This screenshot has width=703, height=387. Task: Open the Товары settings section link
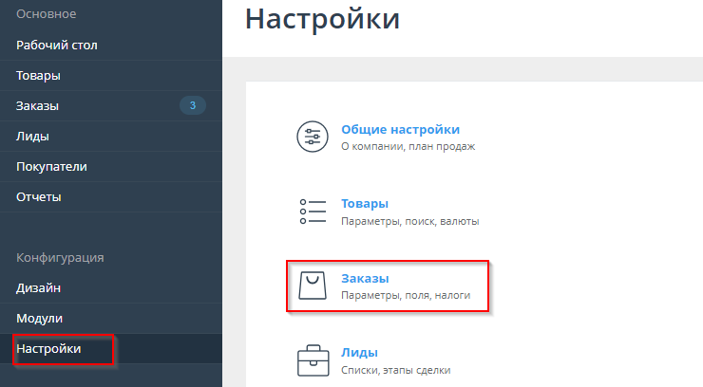click(364, 204)
